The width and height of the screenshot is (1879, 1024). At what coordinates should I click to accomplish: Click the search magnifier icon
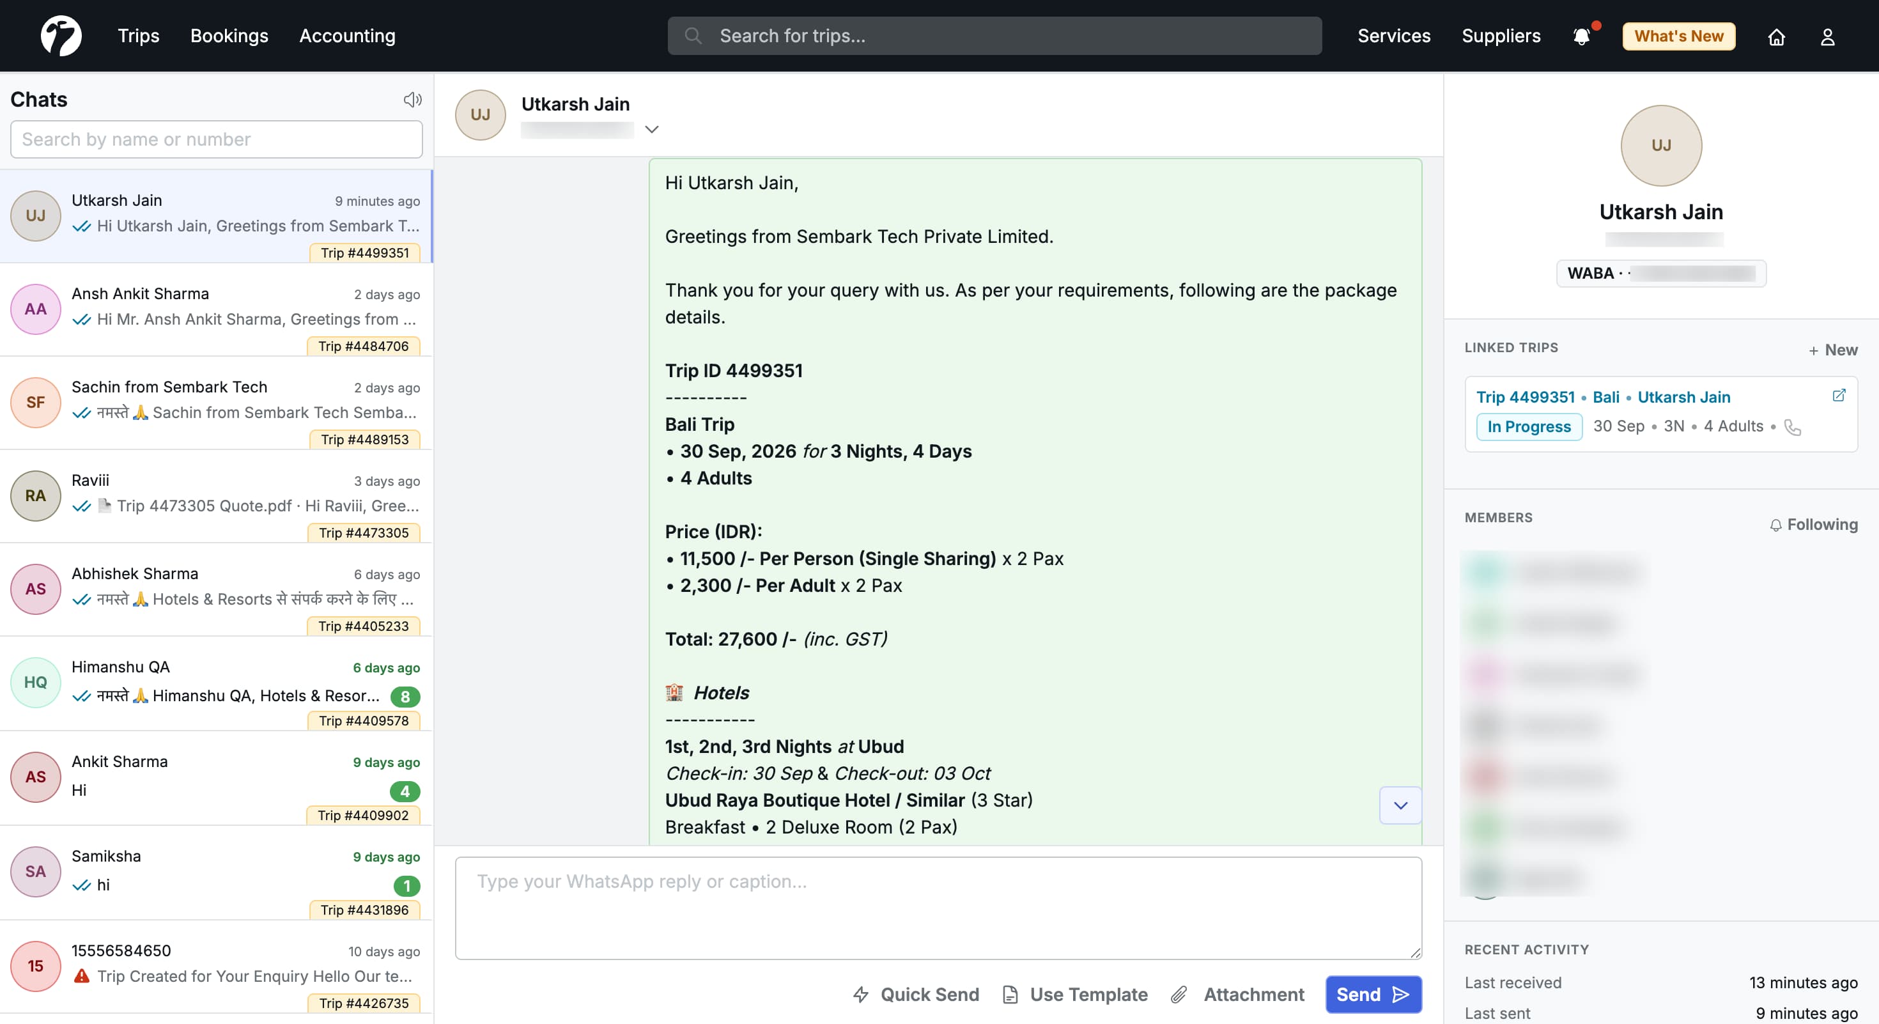click(693, 36)
